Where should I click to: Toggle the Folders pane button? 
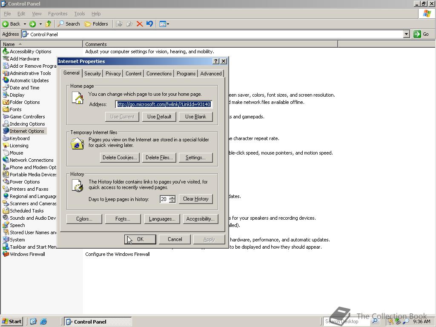97,24
